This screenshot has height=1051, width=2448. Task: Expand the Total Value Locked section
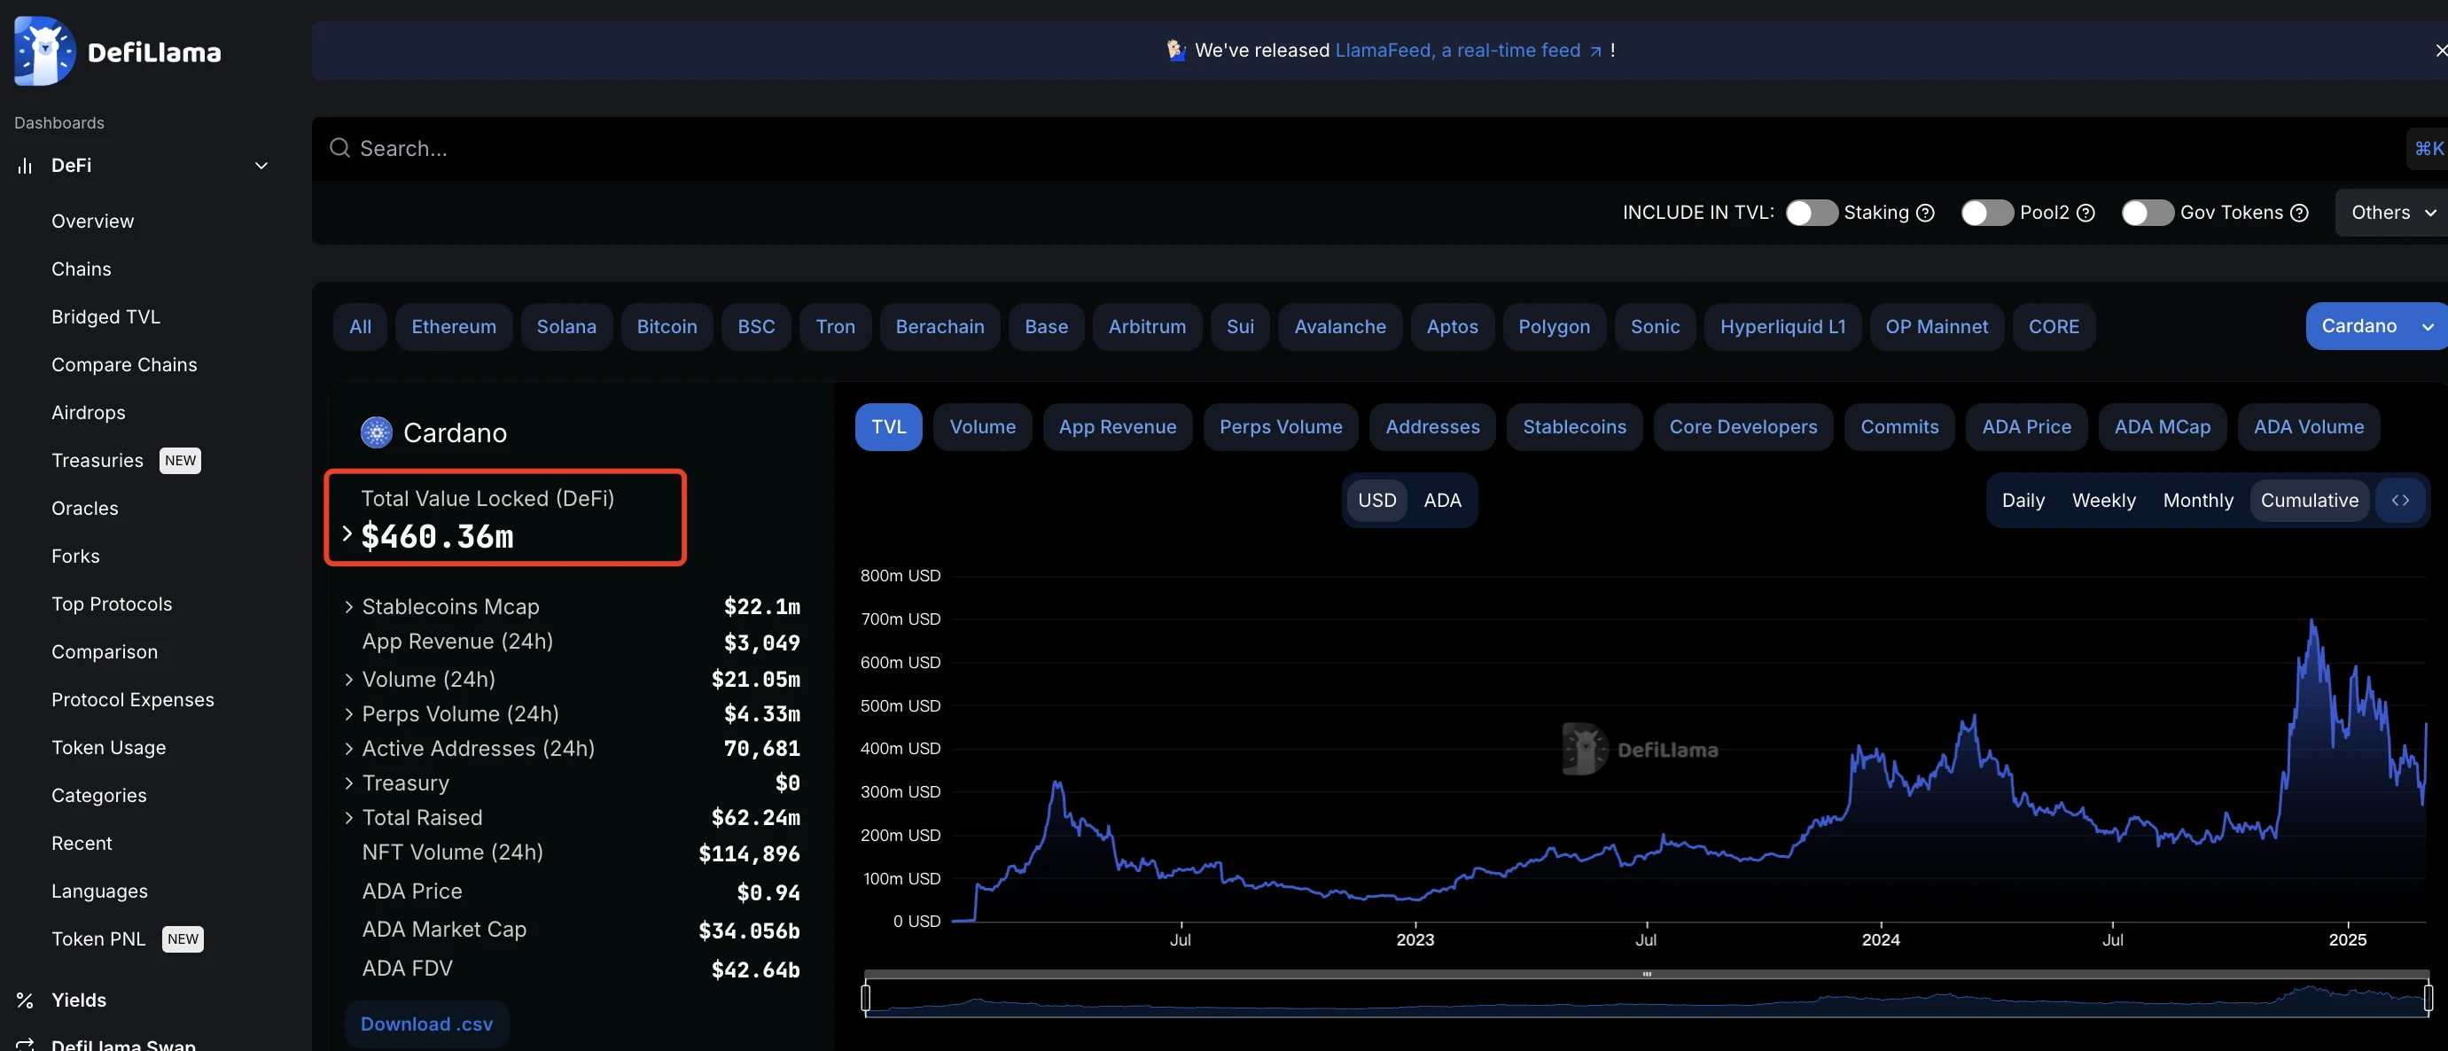[345, 535]
